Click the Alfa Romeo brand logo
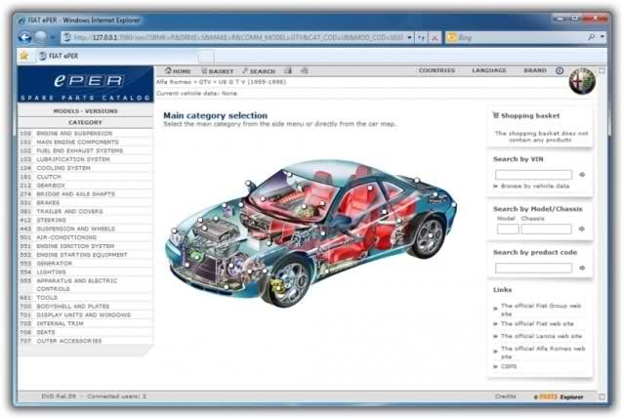The width and height of the screenshot is (624, 419). click(582, 81)
